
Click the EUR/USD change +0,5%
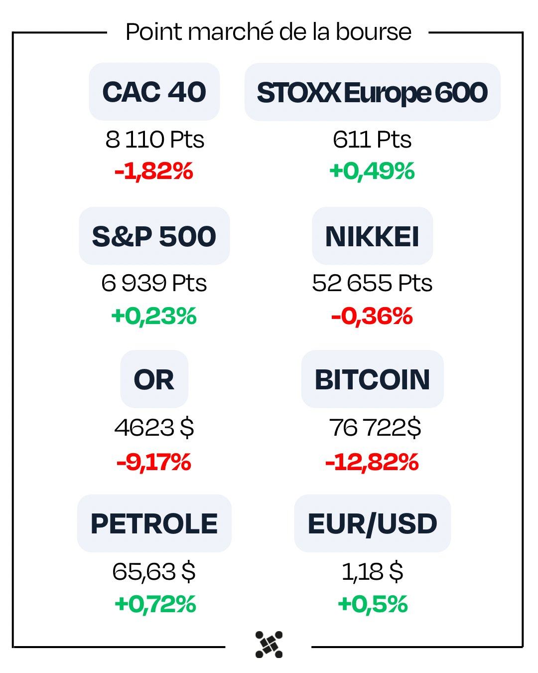(373, 604)
